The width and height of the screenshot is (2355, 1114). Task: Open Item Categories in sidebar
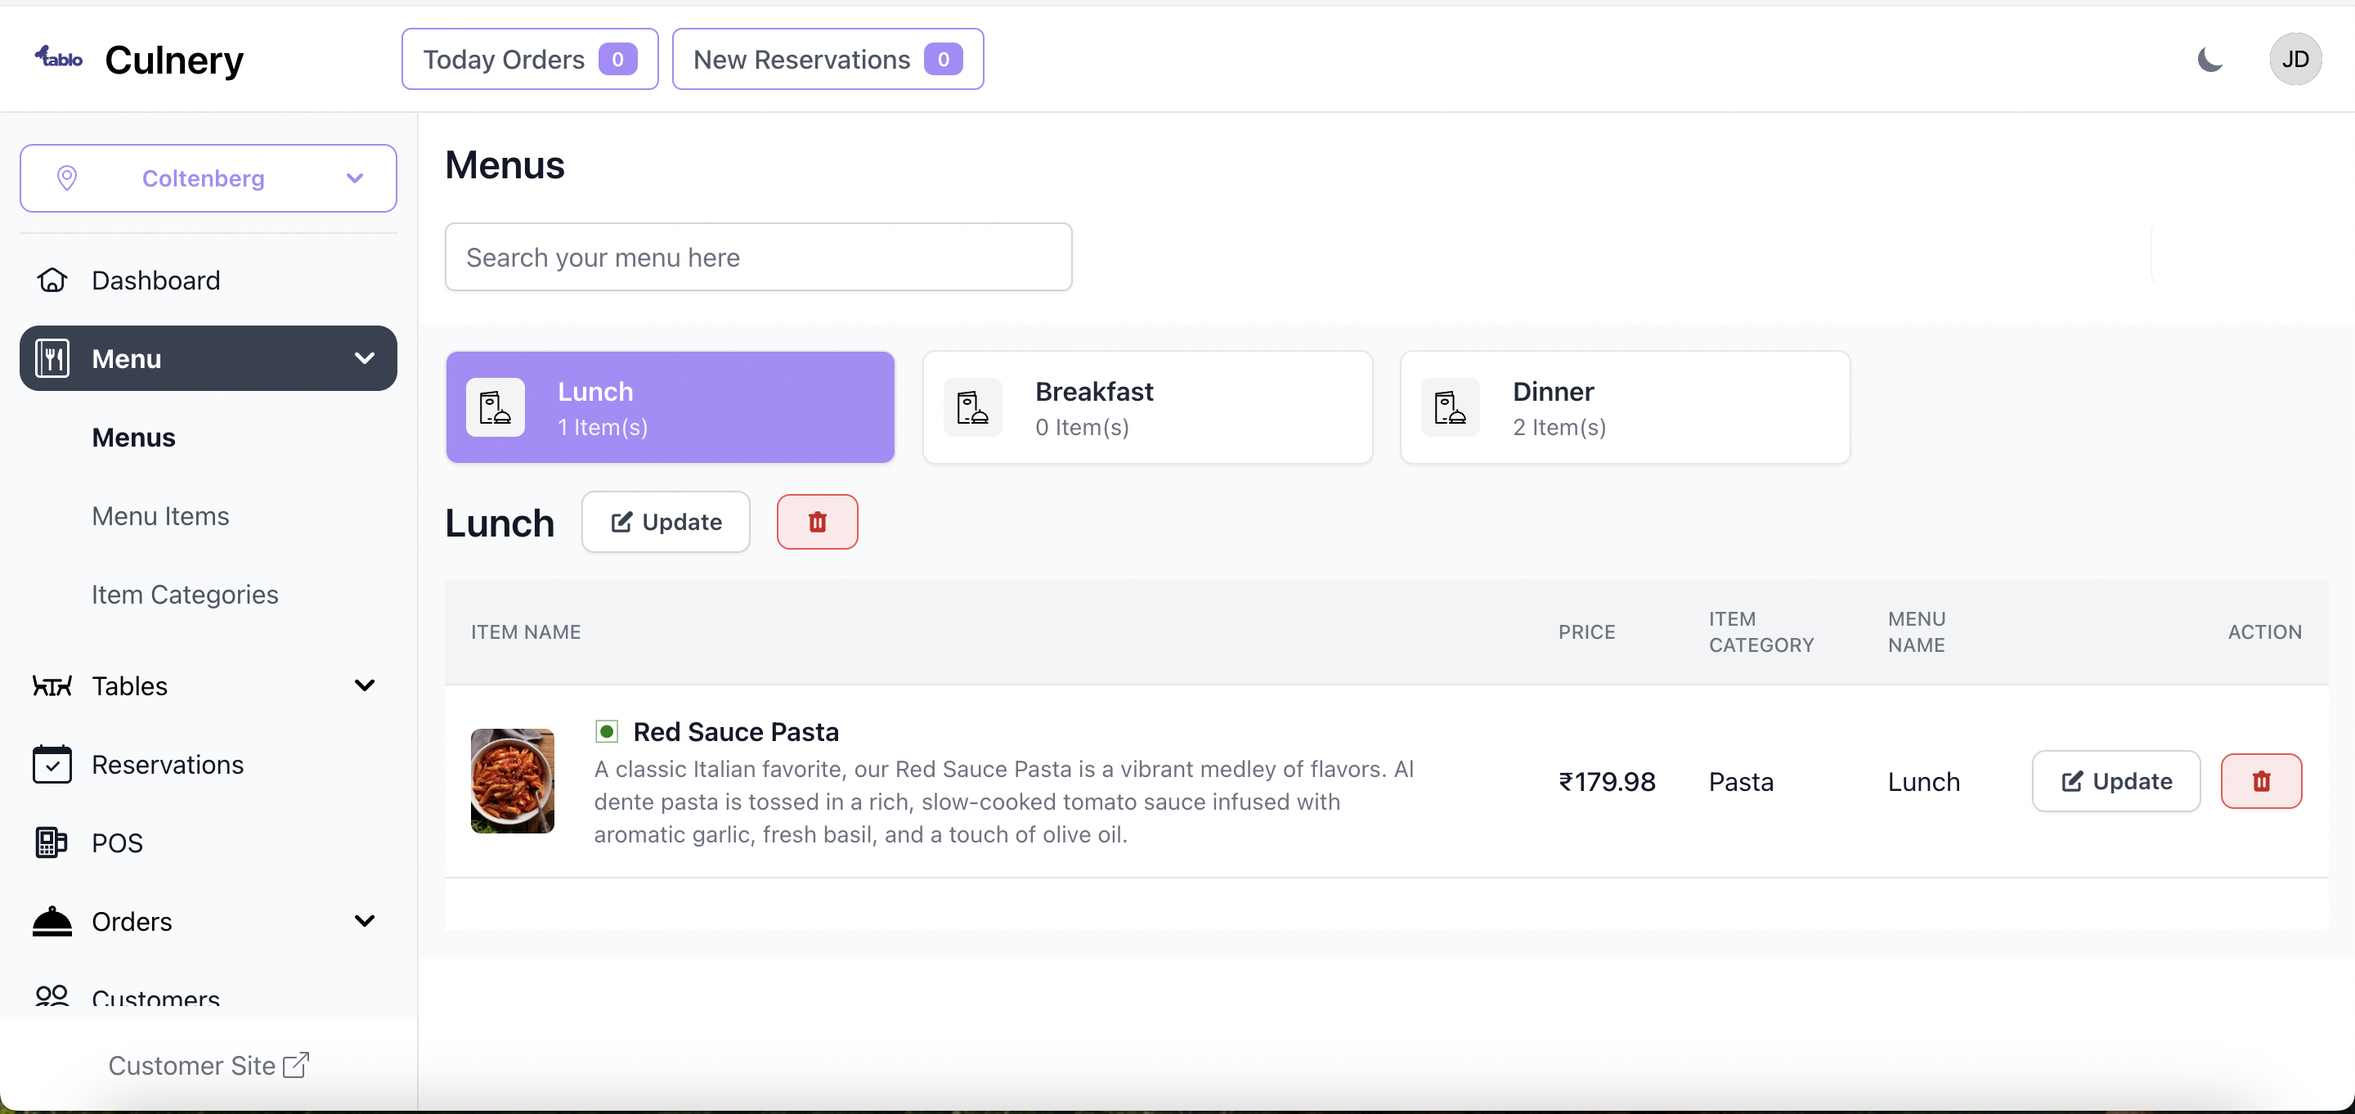click(x=185, y=595)
